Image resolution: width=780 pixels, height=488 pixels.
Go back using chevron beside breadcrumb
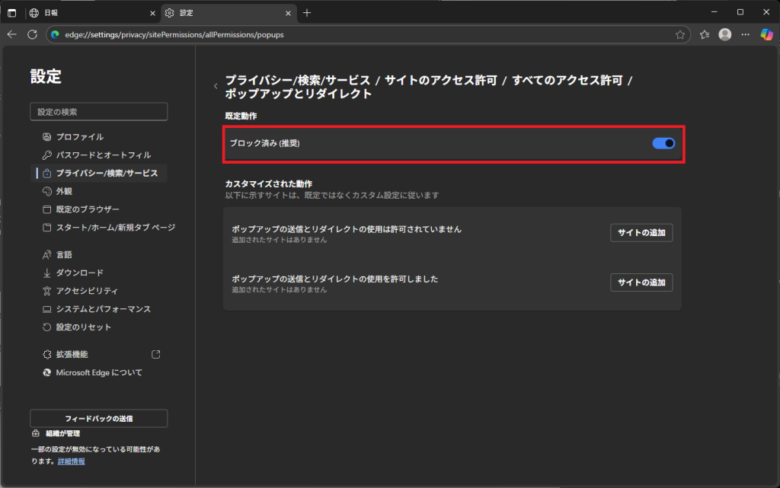(215, 86)
